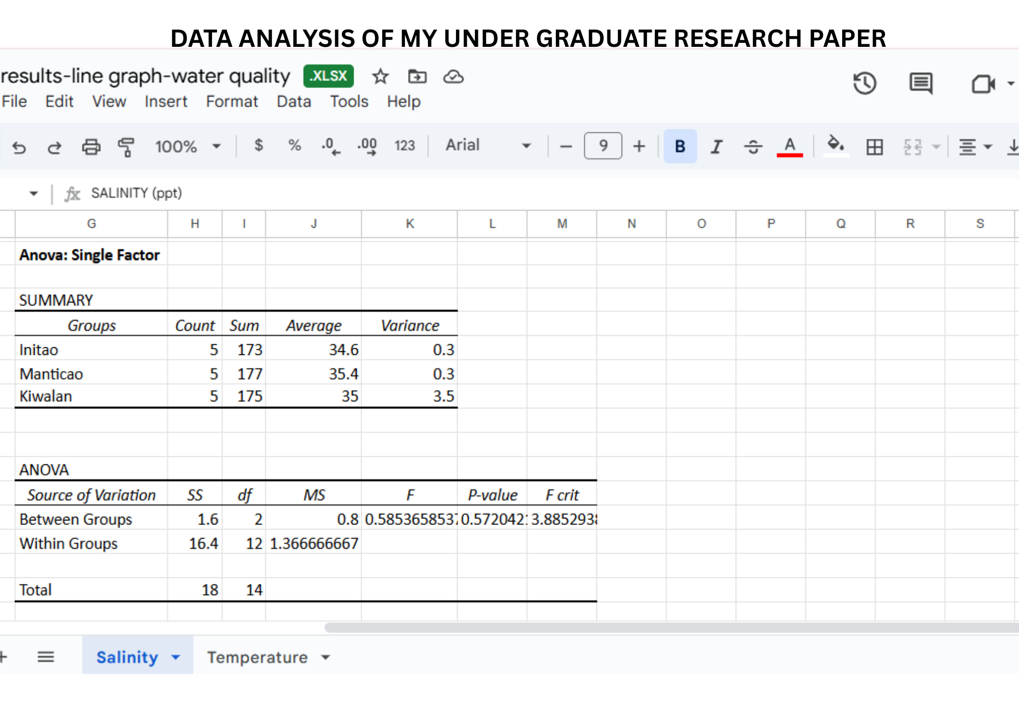Open the Help menu
Screen dimensions: 1019x720
point(404,101)
